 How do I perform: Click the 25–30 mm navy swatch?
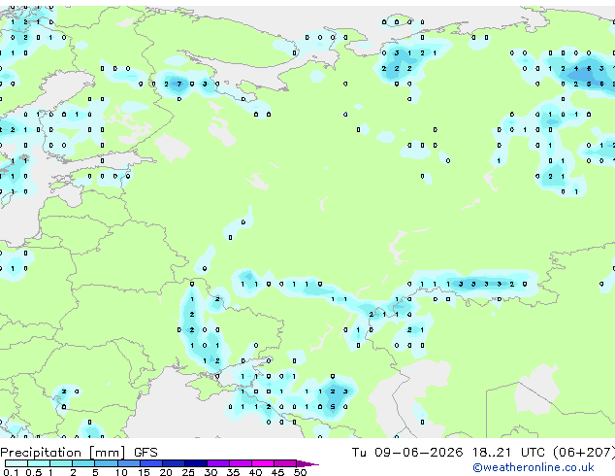pyautogui.click(x=195, y=463)
